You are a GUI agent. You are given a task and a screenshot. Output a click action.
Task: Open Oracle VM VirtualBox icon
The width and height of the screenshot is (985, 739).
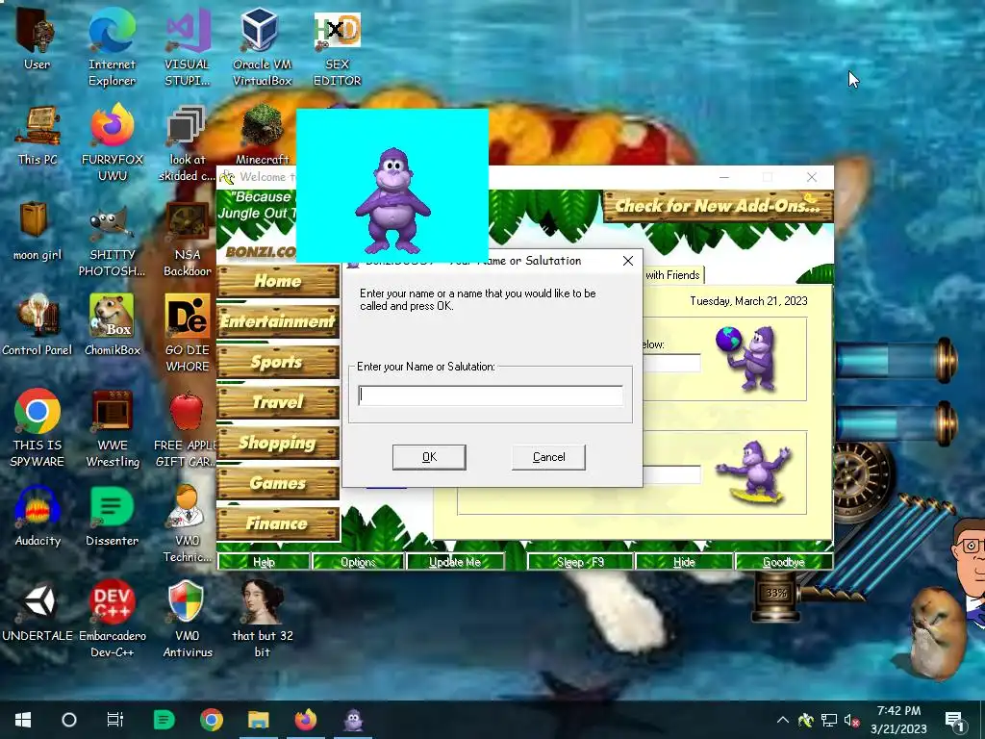tap(262, 47)
